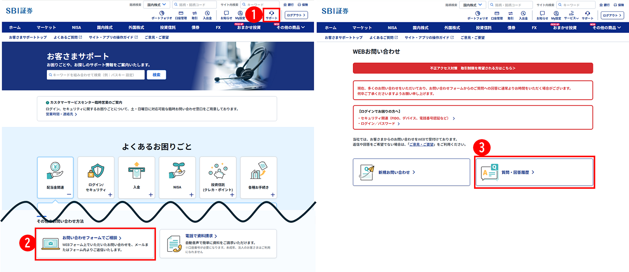Open サポート headset icon on left page
This screenshot has height=272, width=629.
pyautogui.click(x=271, y=15)
